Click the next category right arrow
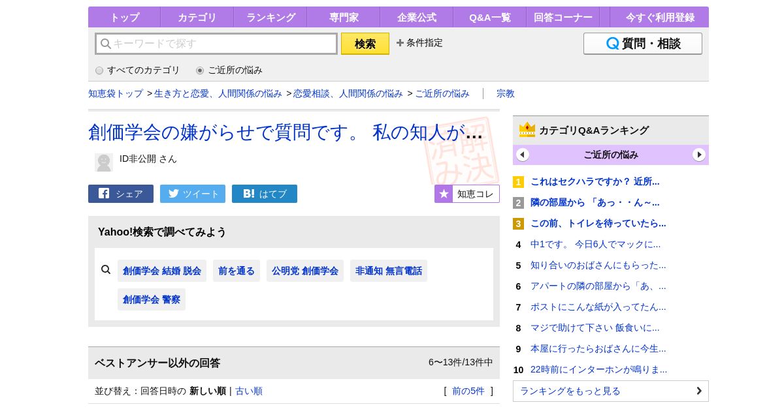The height and width of the screenshot is (411, 784). (x=699, y=155)
